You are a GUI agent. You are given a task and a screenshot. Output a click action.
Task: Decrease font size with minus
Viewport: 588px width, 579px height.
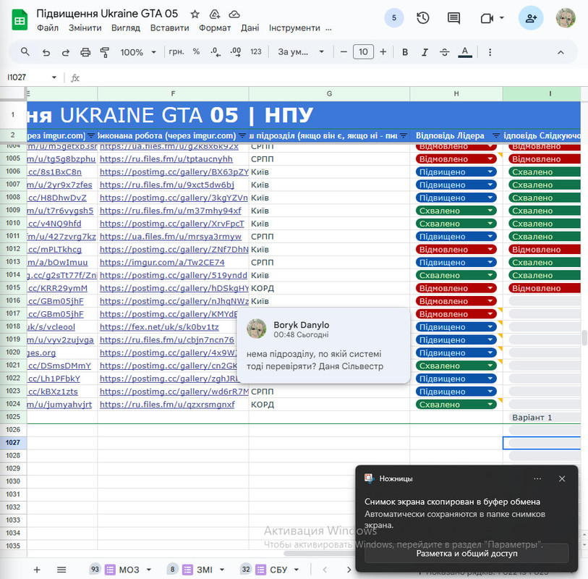(x=344, y=52)
